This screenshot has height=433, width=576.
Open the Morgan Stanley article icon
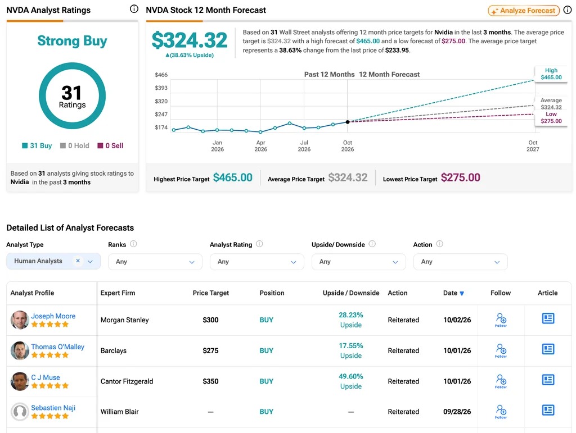point(548,318)
